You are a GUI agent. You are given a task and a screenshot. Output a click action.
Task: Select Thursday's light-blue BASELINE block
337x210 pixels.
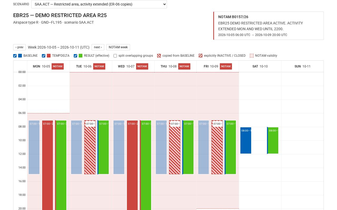(161, 147)
